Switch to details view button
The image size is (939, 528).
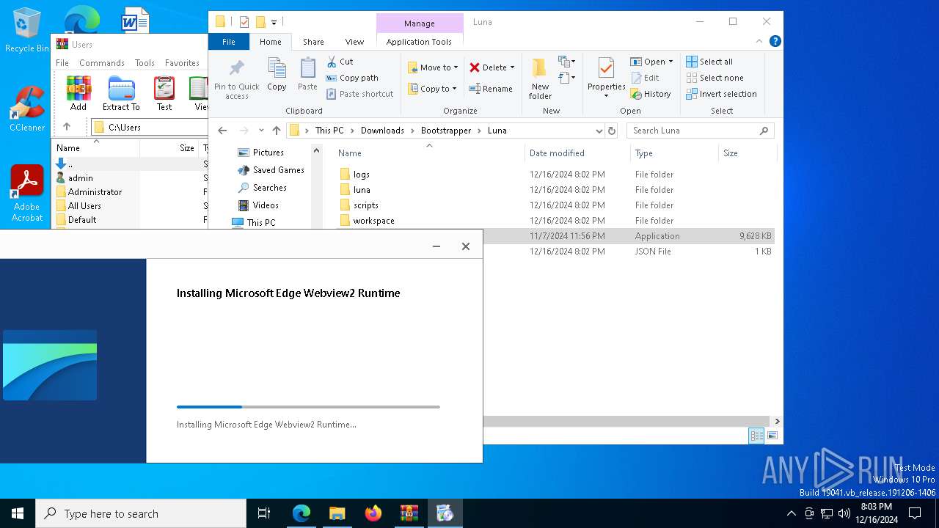756,436
